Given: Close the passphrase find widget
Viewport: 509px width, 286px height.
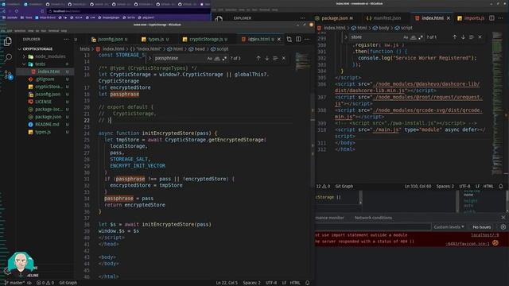Looking at the screenshot, I should (x=284, y=58).
